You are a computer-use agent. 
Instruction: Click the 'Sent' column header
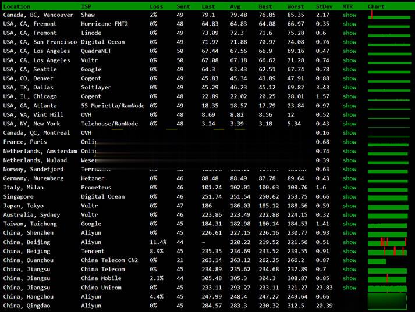pyautogui.click(x=183, y=6)
